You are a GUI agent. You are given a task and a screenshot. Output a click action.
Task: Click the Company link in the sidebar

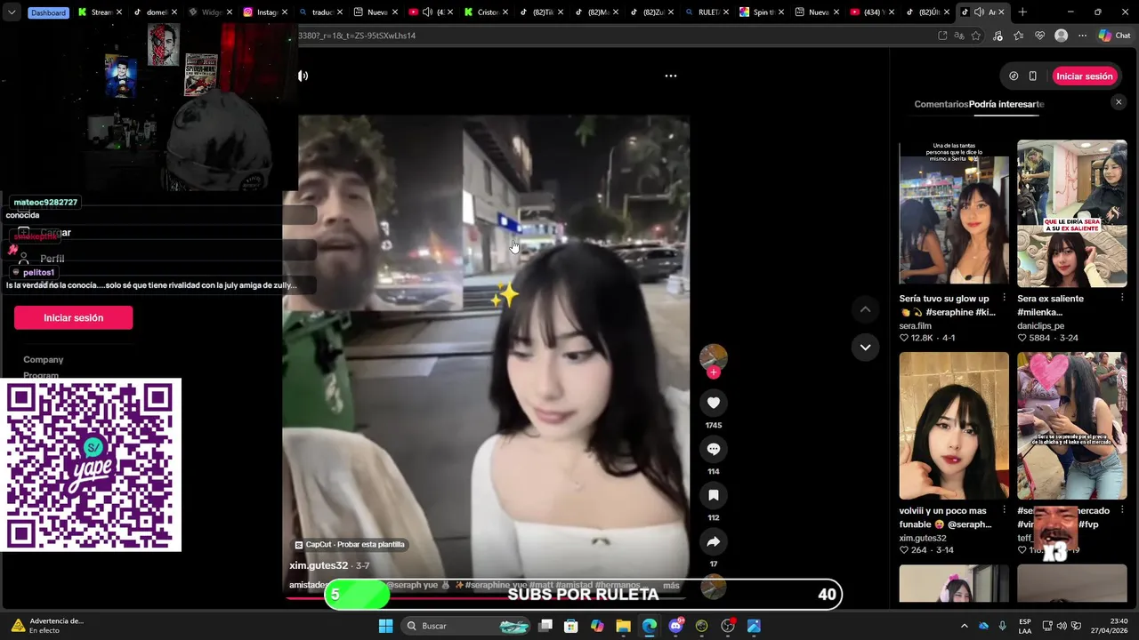pyautogui.click(x=44, y=359)
